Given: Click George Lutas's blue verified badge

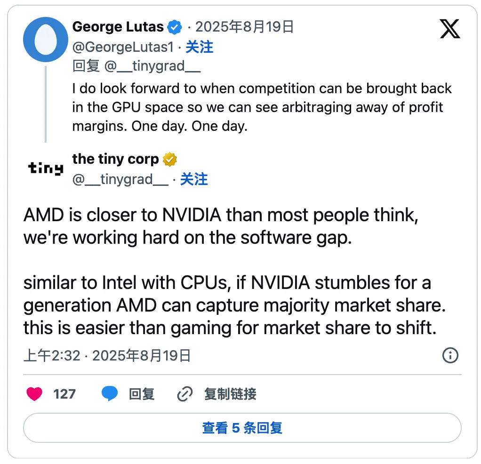Looking at the screenshot, I should click(175, 27).
